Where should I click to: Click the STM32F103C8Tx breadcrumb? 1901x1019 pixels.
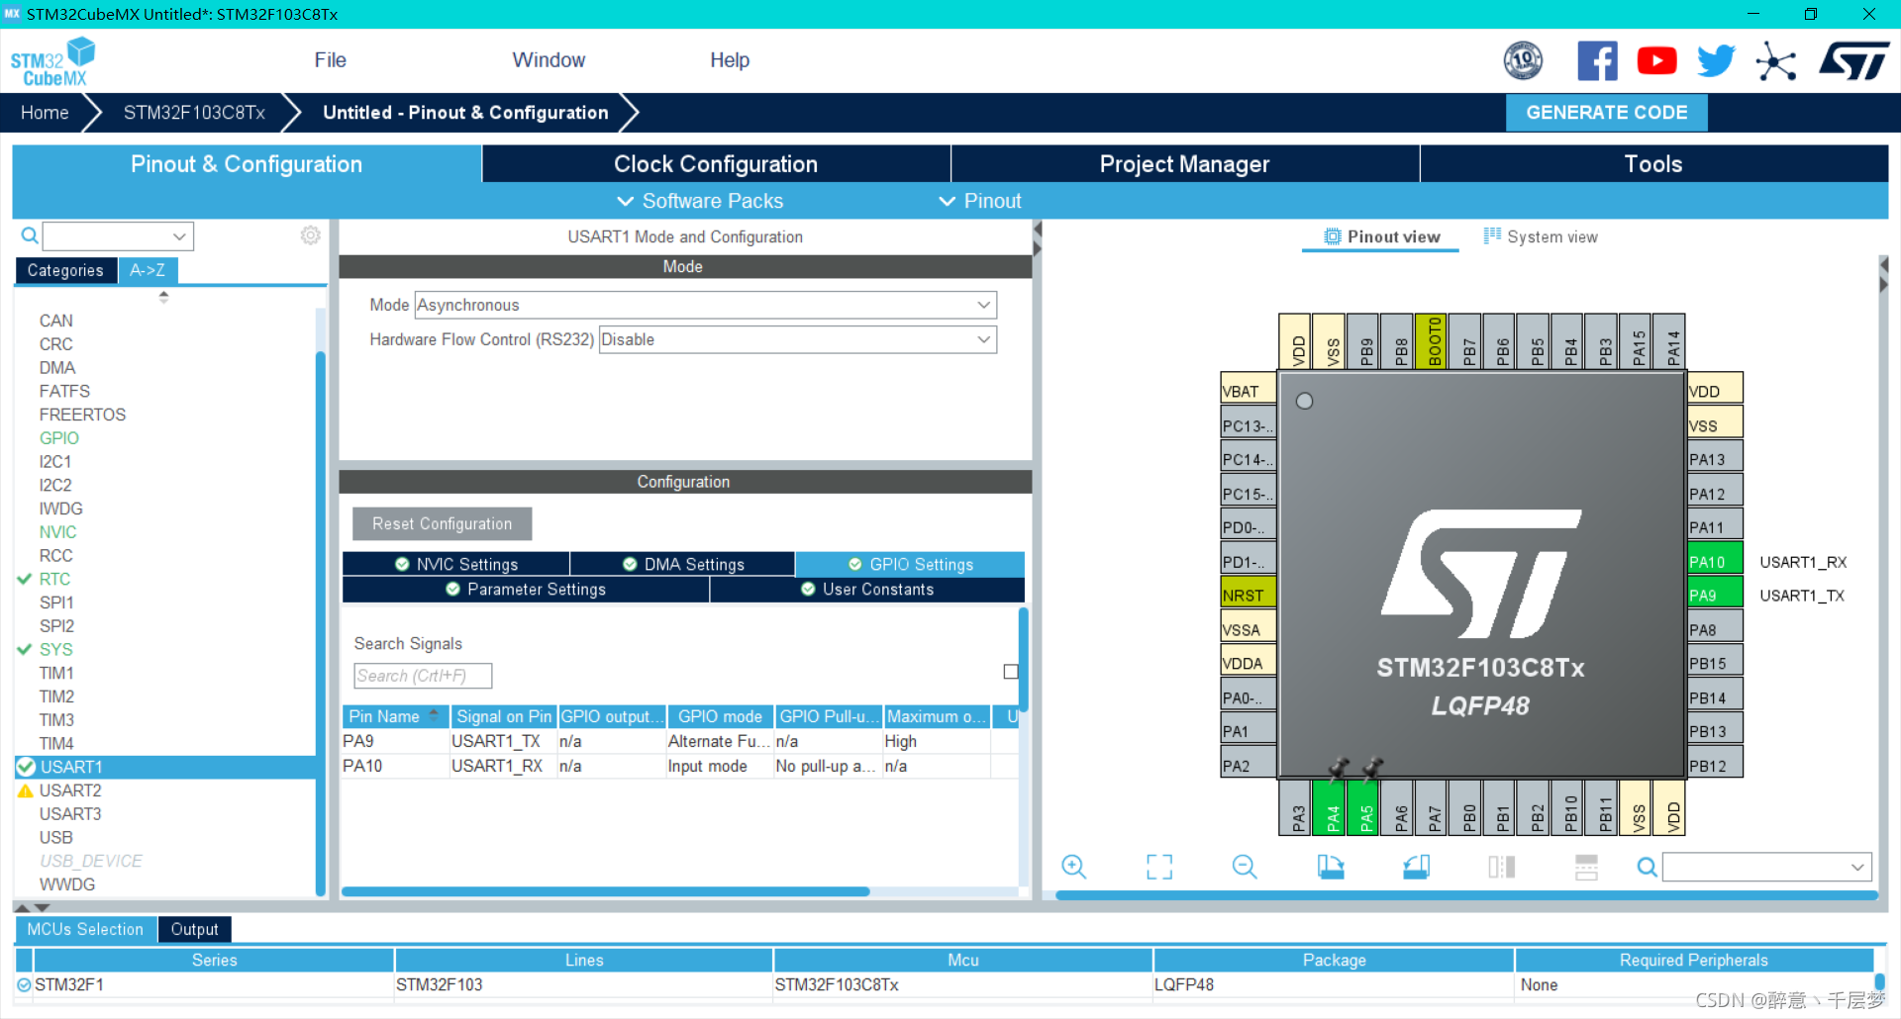194,113
